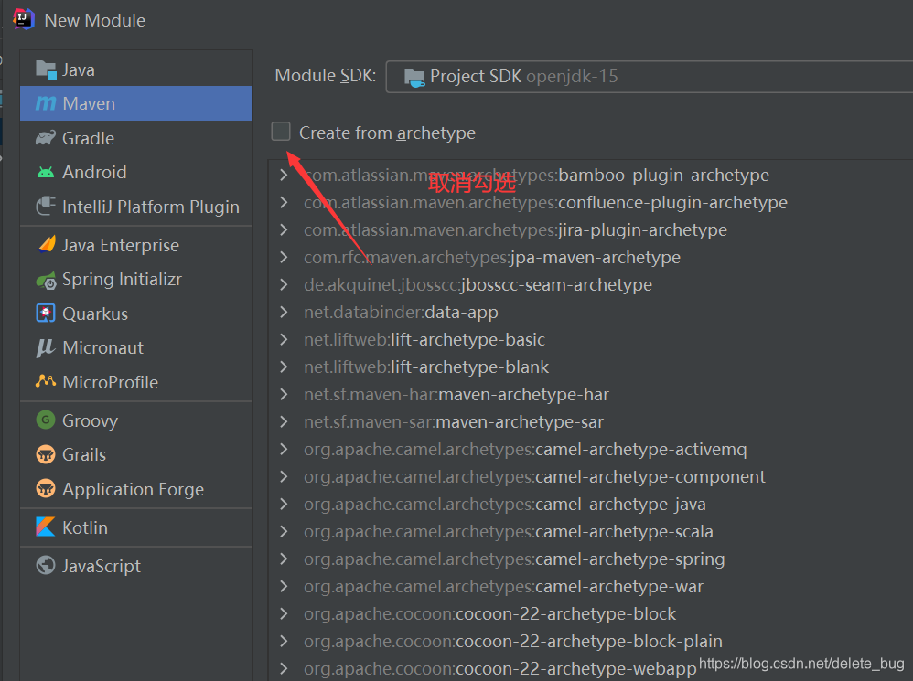
Task: Click the Spring Initializr leaf icon
Action: pyautogui.click(x=46, y=281)
